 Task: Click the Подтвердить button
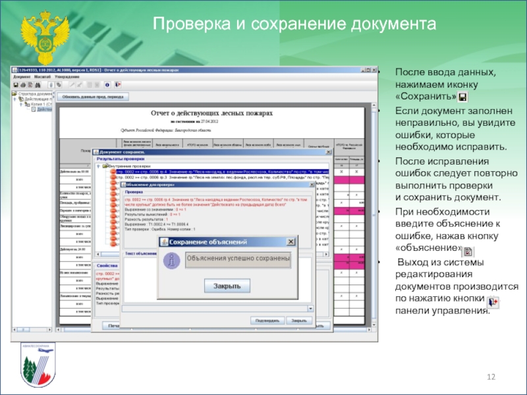click(x=267, y=321)
